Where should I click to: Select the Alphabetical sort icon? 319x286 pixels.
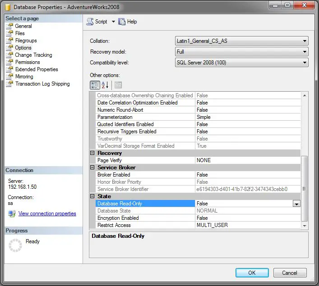(x=105, y=85)
